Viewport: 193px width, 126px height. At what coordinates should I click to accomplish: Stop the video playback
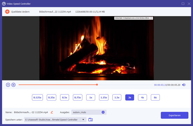pos(14,85)
